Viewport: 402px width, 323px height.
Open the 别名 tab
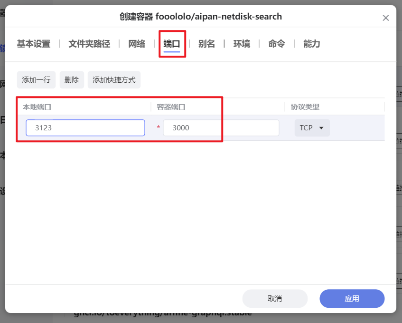207,44
